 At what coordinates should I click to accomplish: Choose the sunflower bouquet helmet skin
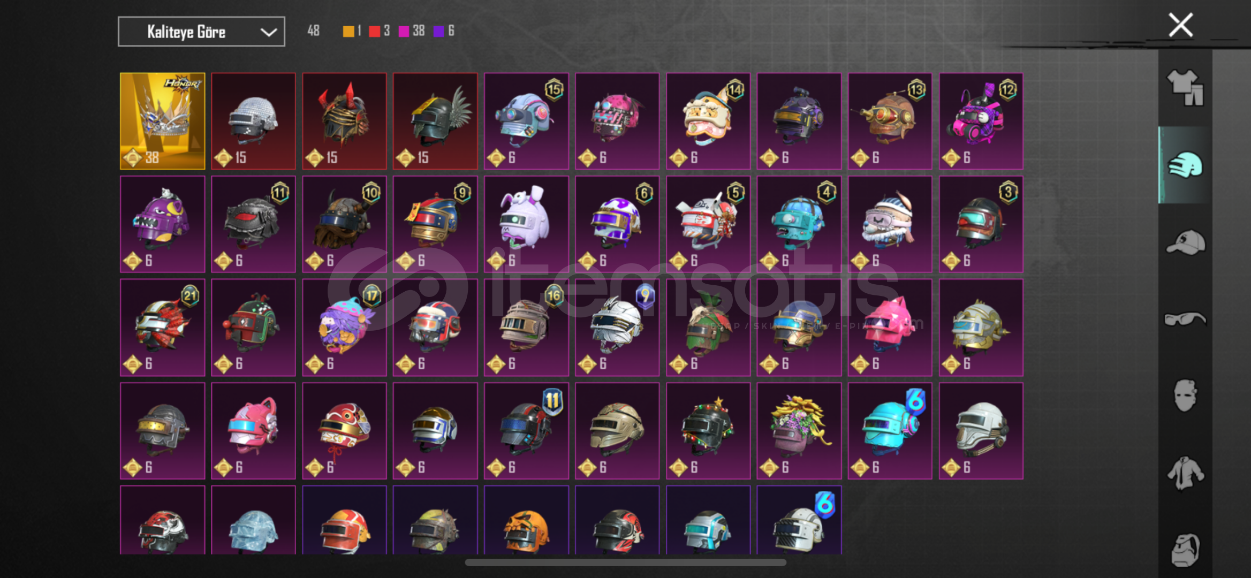799,431
